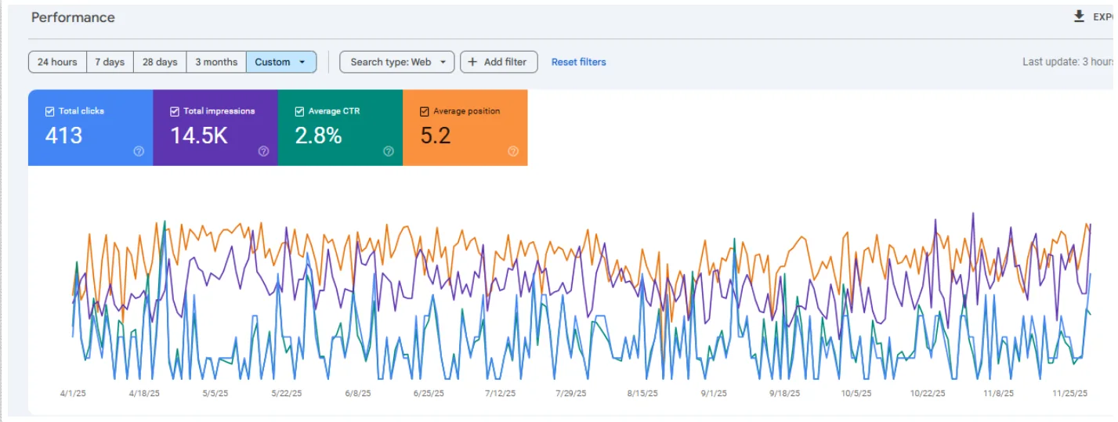Viewport: 1118px width, 422px height.
Task: Open help icon on Average position card
Action: coord(513,152)
